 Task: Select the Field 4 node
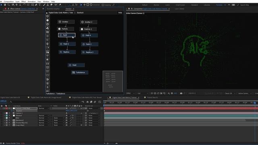click(89, 35)
